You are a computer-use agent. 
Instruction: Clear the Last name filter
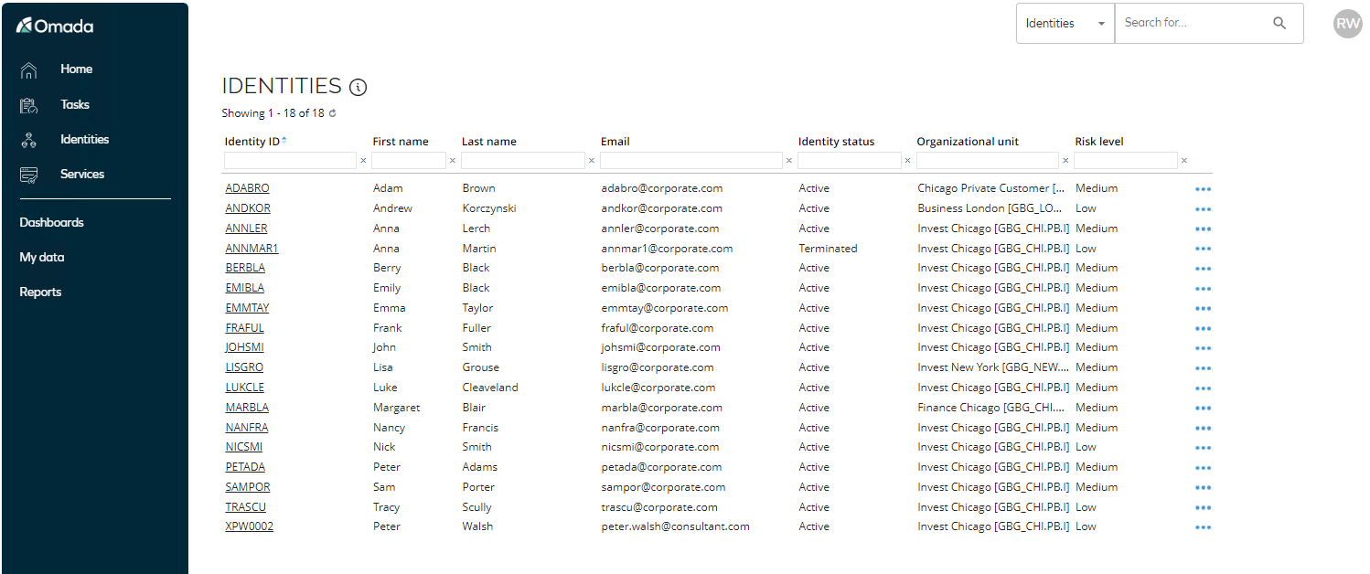[591, 161]
